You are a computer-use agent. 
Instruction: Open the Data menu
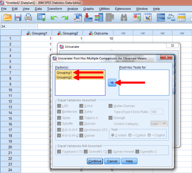[x=38, y=9]
